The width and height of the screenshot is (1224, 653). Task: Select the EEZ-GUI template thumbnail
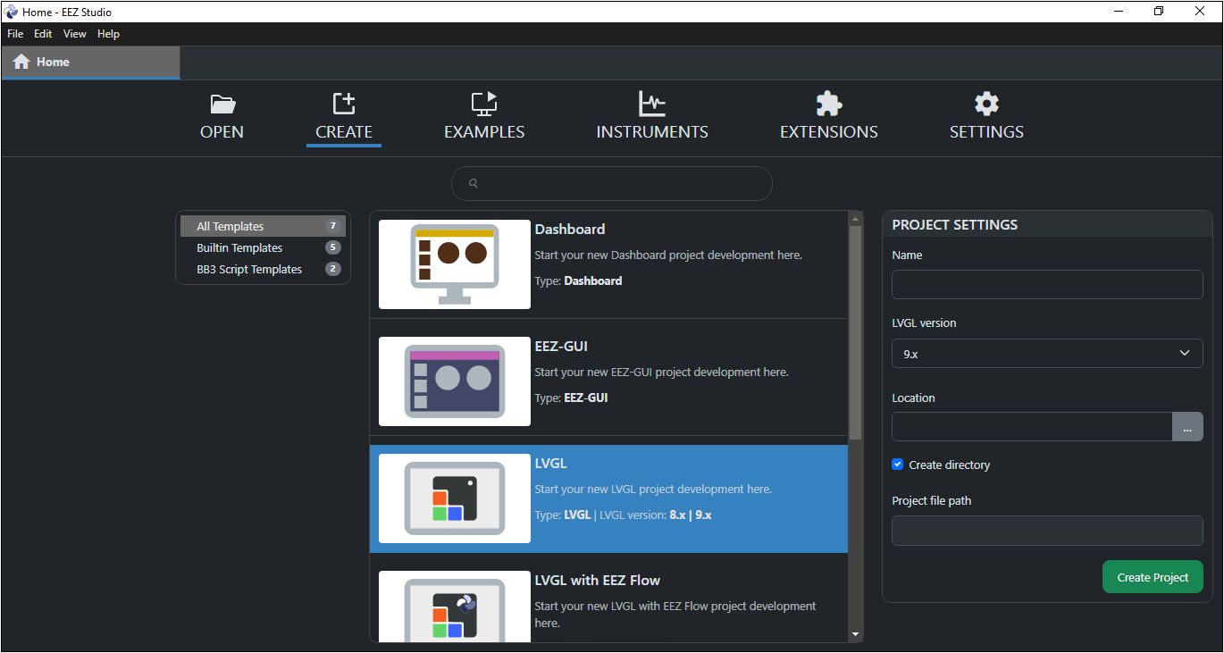[455, 381]
